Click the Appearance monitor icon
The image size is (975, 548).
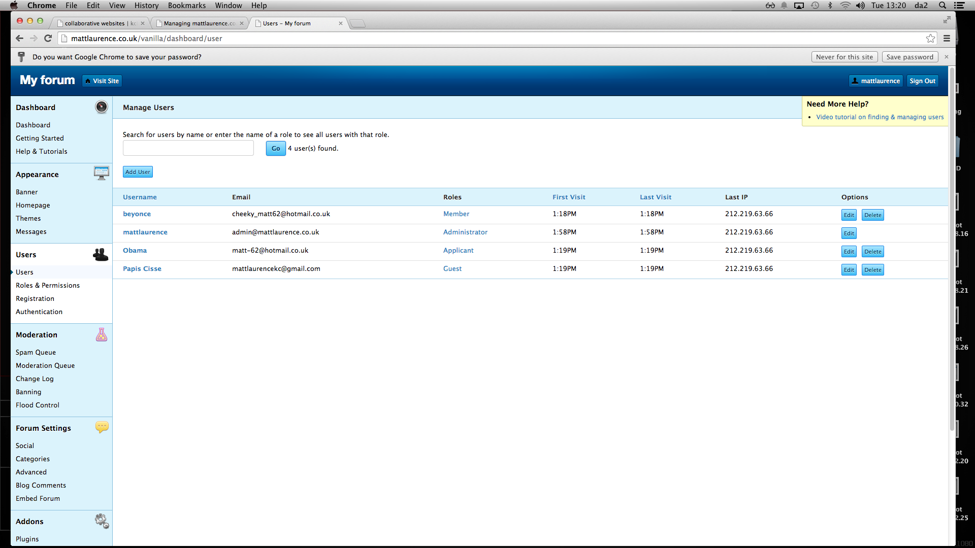[102, 174]
